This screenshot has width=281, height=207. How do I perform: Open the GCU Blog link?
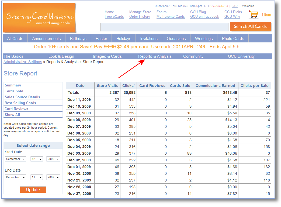pos(198,12)
